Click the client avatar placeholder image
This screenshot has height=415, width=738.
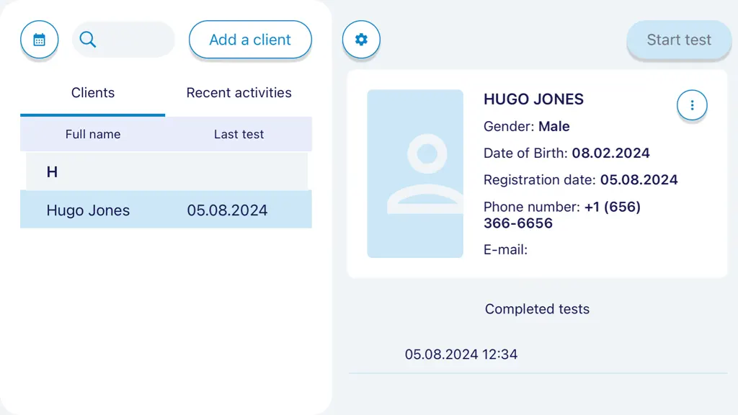(415, 174)
